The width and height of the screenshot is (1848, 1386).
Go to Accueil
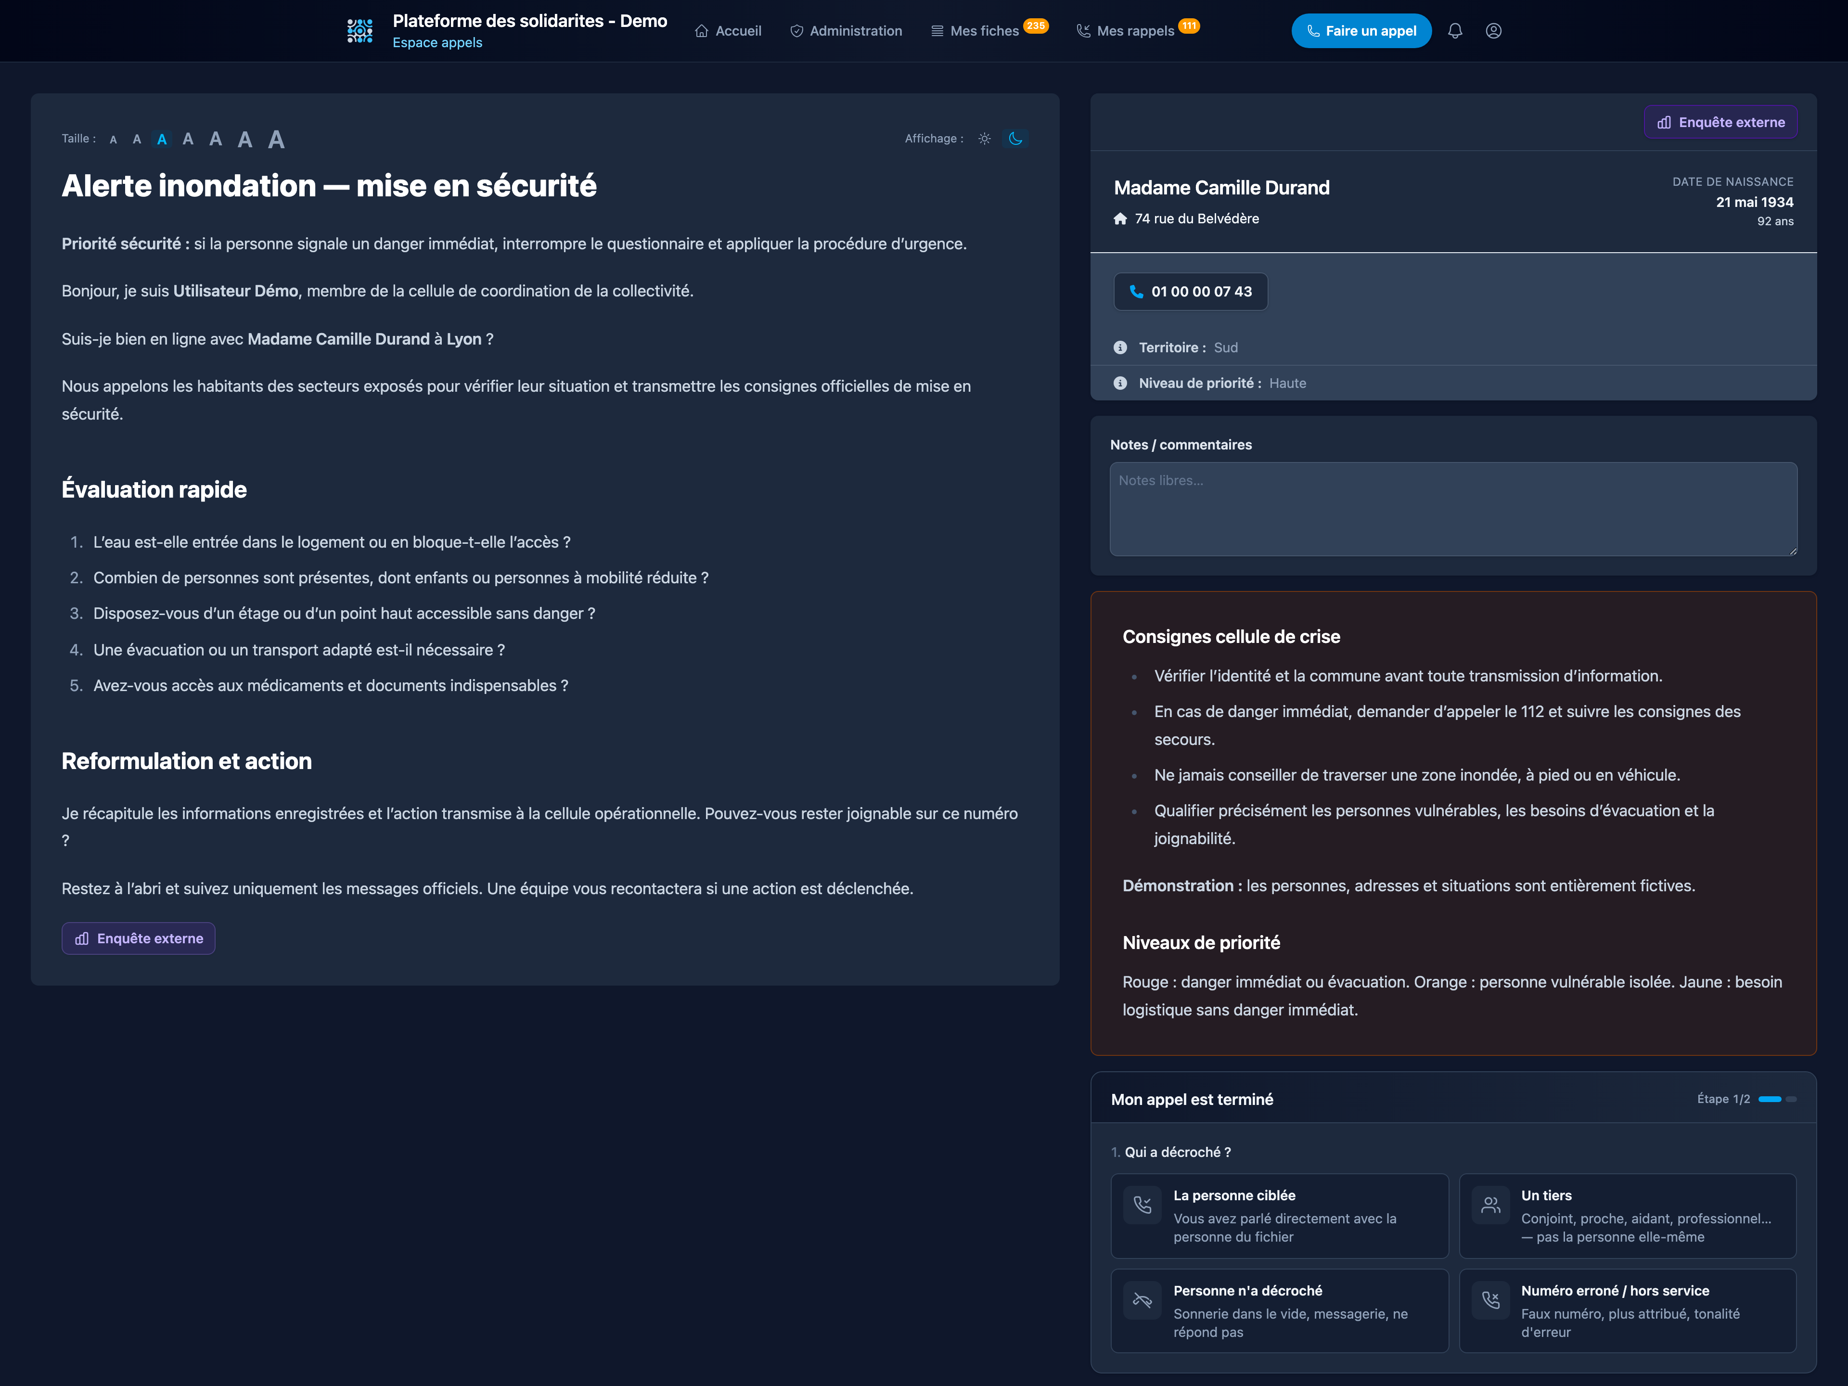(x=728, y=31)
